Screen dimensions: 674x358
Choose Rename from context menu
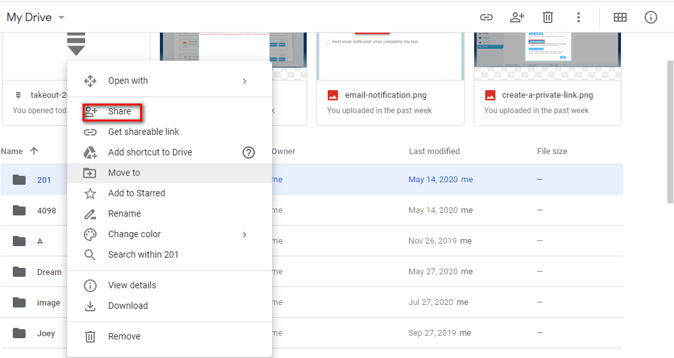click(124, 214)
